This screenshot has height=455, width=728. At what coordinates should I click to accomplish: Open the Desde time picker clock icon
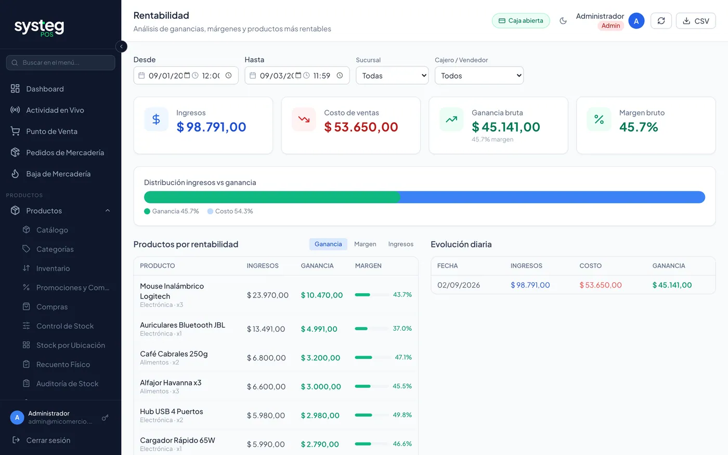tap(228, 75)
